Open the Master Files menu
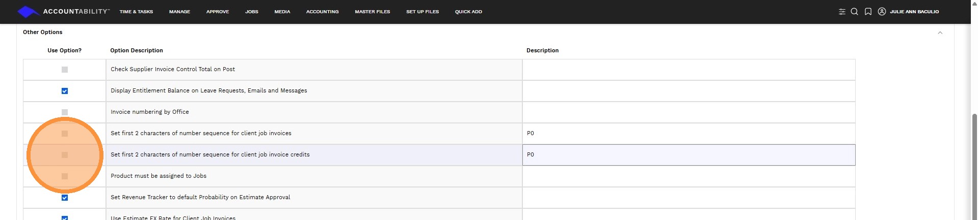 [372, 12]
